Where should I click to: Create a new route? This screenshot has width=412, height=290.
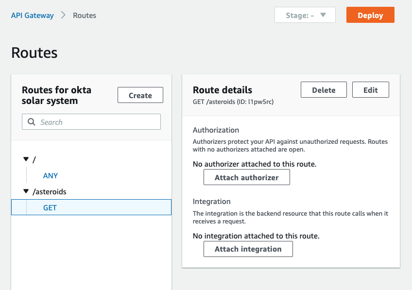[140, 95]
